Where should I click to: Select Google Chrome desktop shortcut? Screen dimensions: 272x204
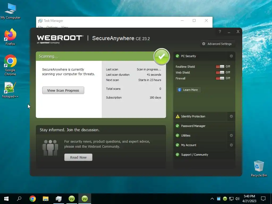point(10,65)
